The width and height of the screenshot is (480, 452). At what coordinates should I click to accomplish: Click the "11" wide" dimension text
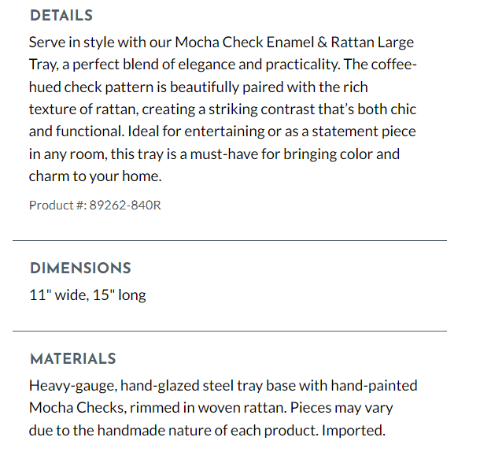(56, 296)
